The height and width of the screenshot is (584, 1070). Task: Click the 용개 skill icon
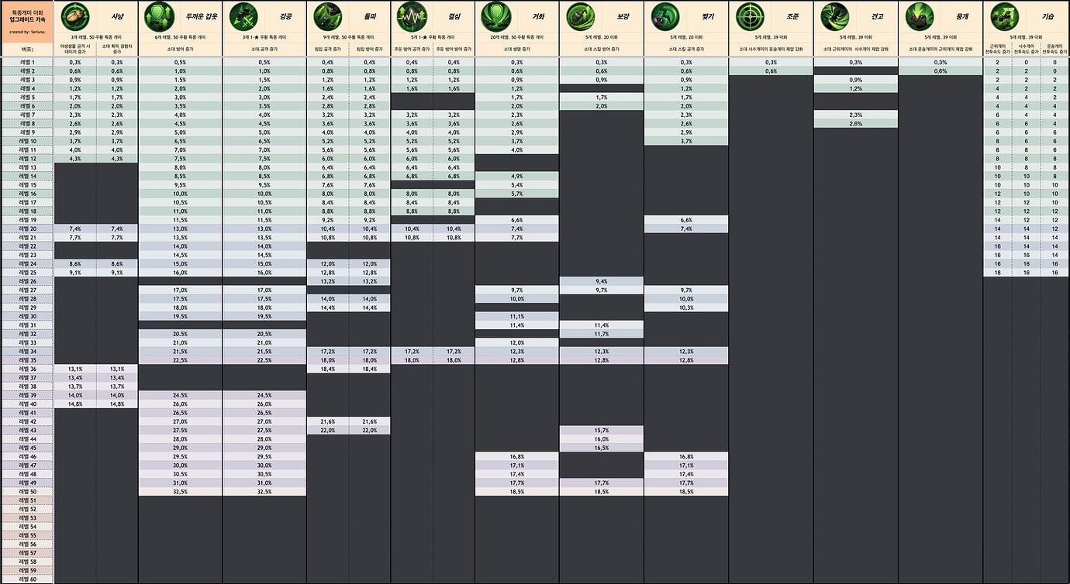(919, 15)
